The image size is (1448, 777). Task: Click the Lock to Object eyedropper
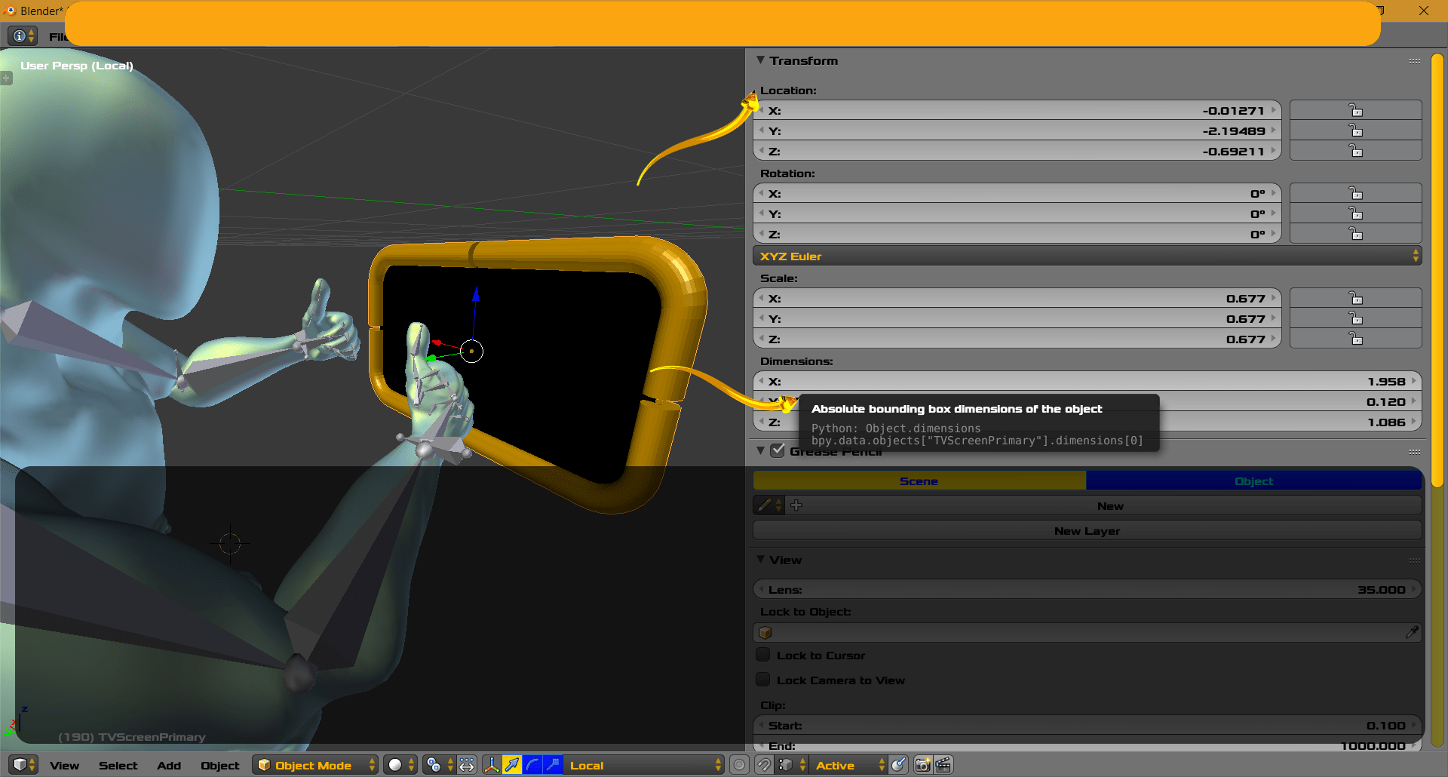[1413, 632]
